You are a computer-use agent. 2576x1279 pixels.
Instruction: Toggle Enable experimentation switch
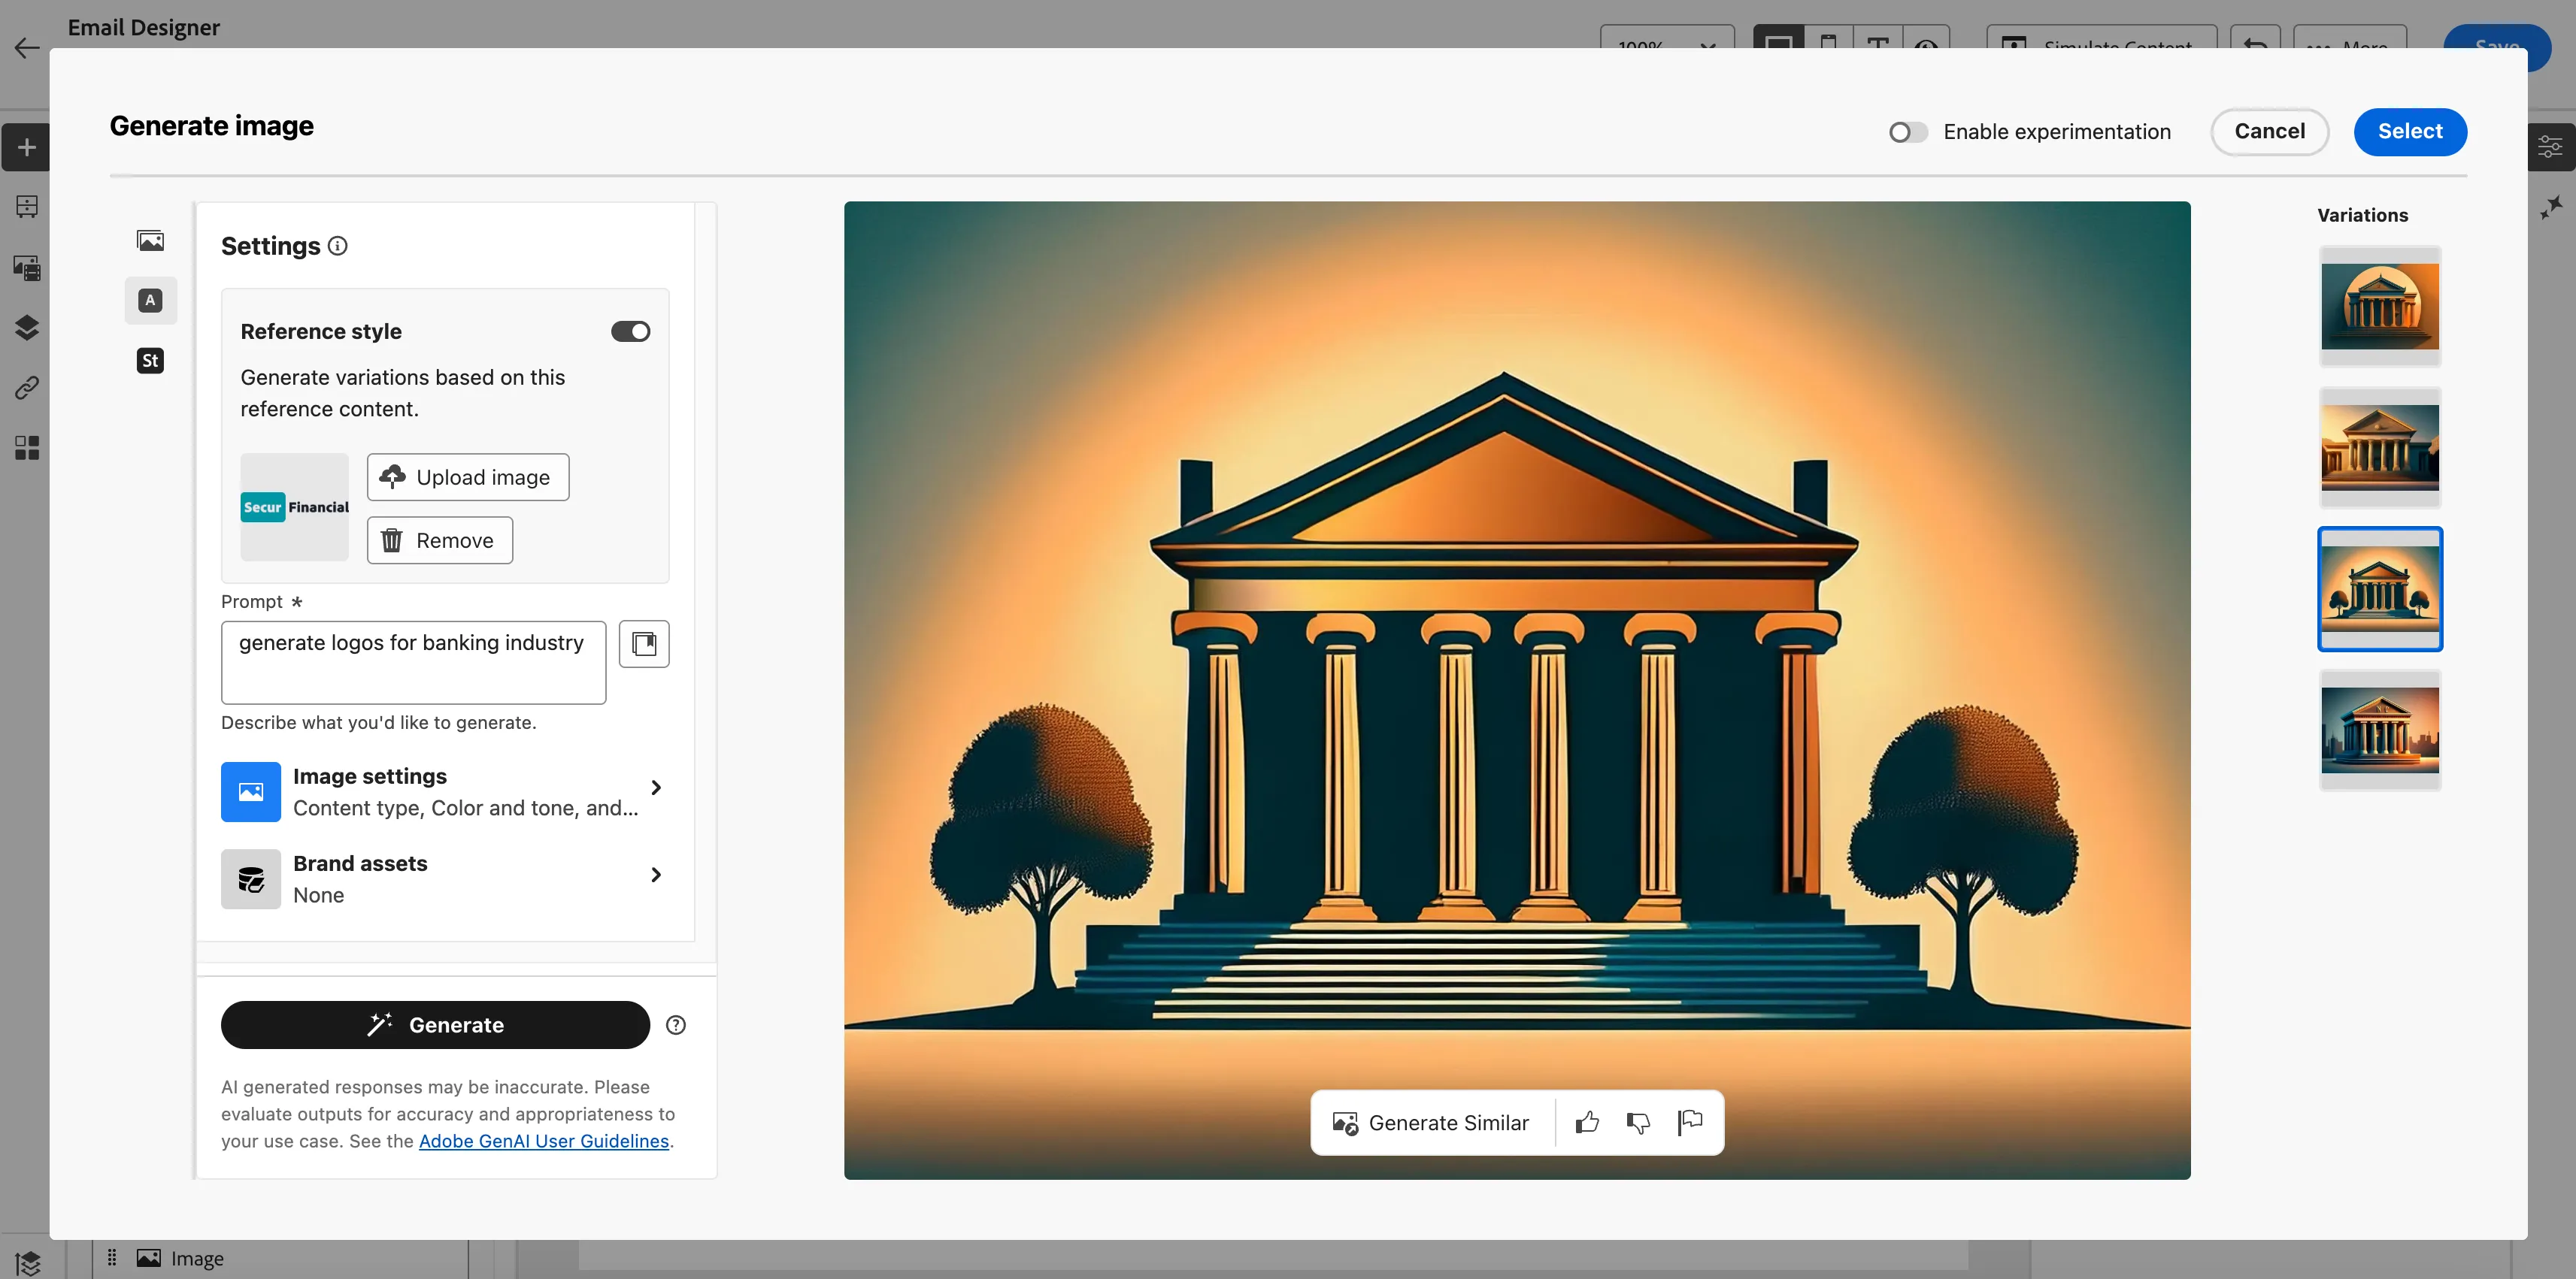(x=1908, y=132)
